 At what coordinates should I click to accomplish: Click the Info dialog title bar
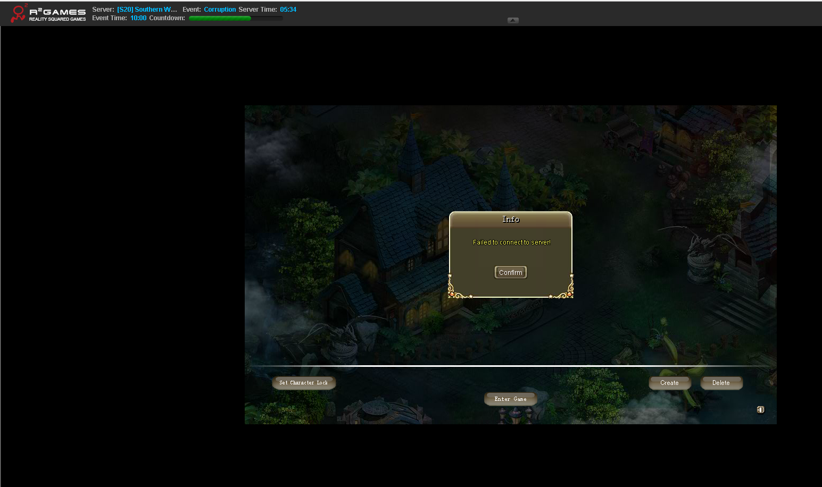(x=510, y=220)
